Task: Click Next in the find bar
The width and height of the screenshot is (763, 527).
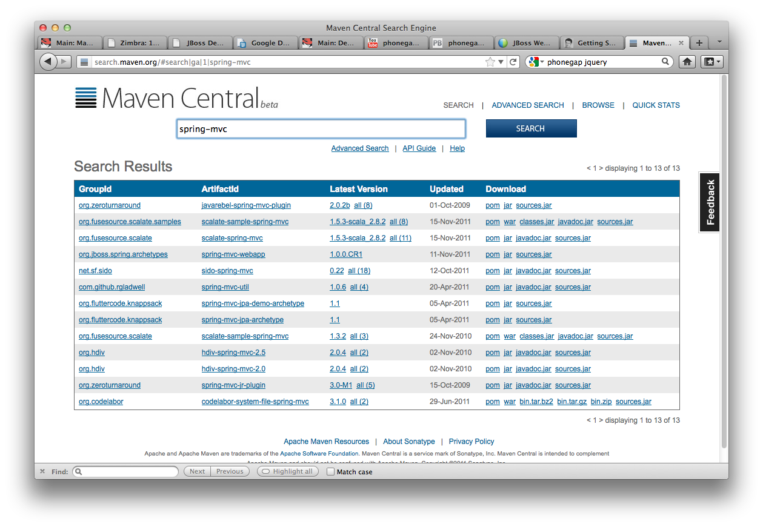Action: (198, 471)
